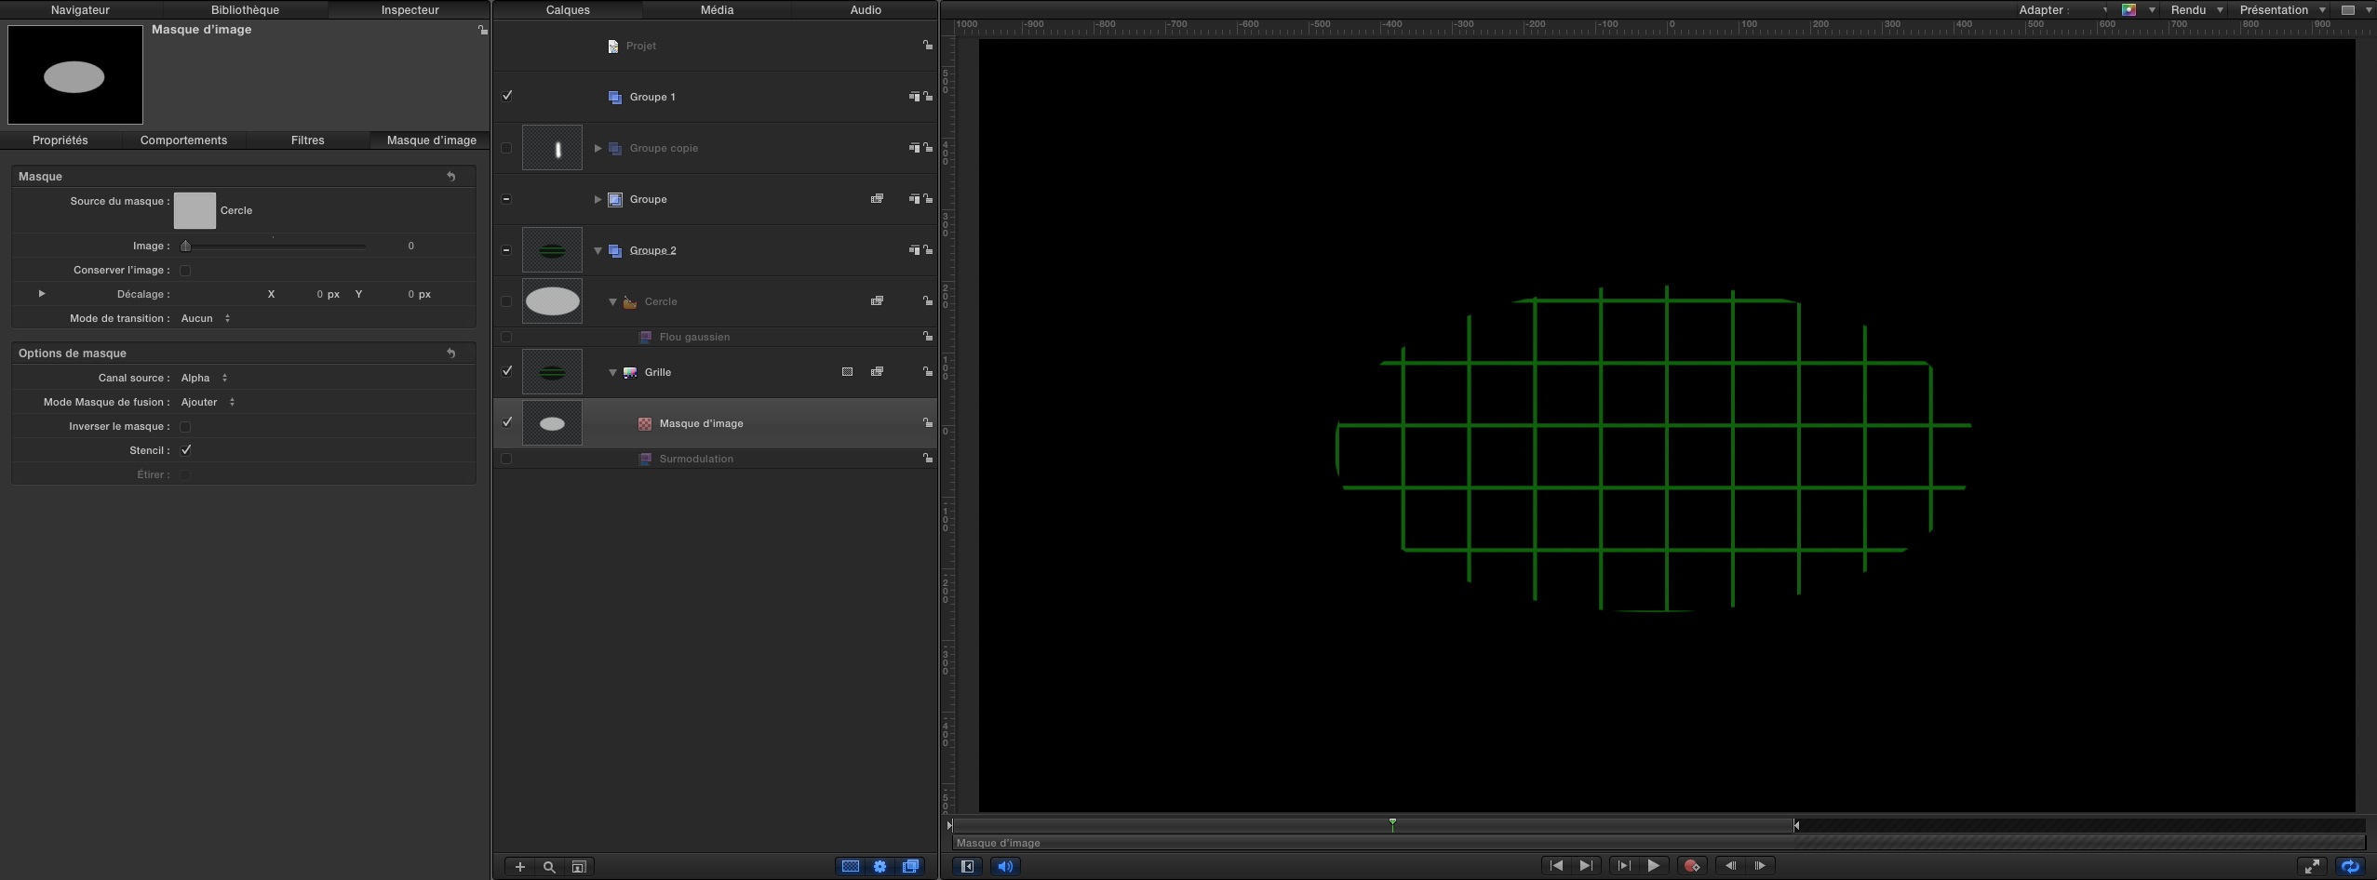
Task: Click the add layer plus button
Action: point(519,867)
